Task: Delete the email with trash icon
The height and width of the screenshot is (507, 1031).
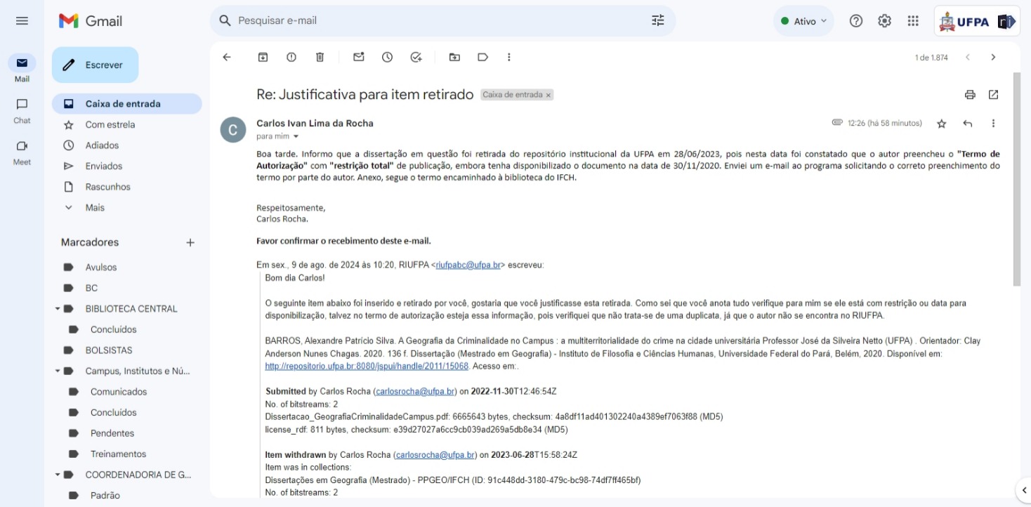Action: point(320,58)
